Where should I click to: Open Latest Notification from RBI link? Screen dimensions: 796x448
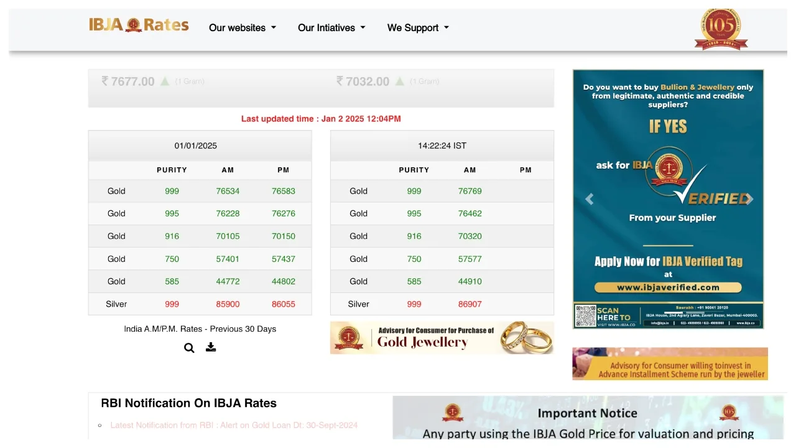tap(234, 425)
